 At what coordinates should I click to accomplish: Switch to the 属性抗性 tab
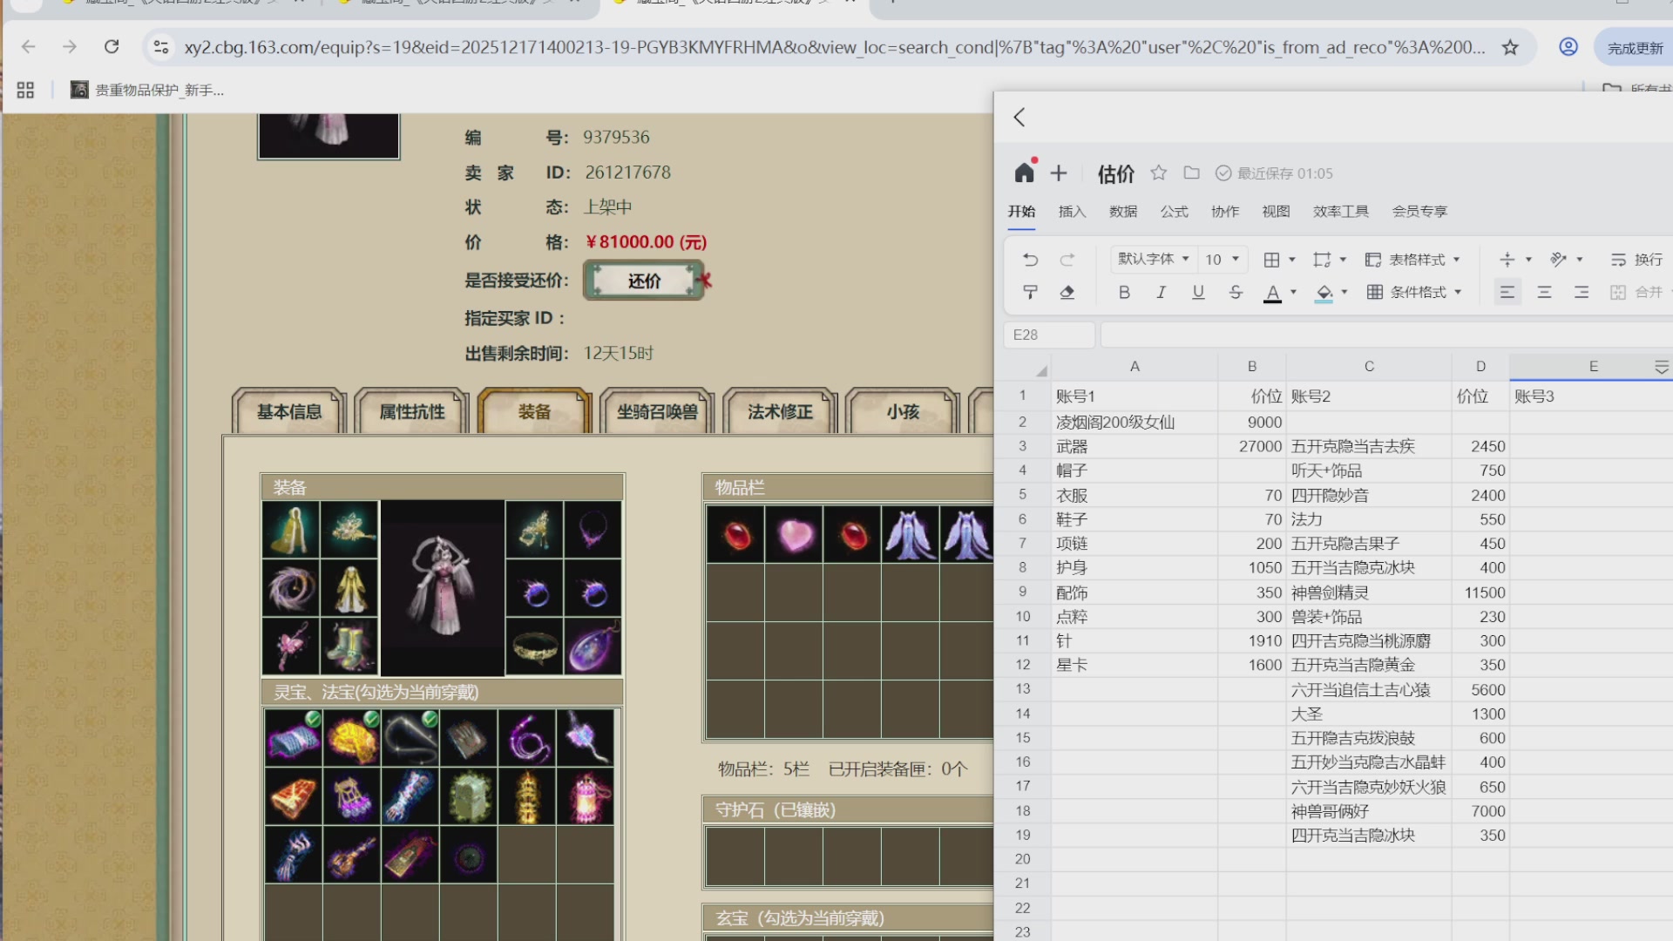(411, 411)
